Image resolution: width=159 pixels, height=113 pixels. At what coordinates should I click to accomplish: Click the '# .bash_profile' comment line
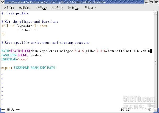click(x=15, y=13)
